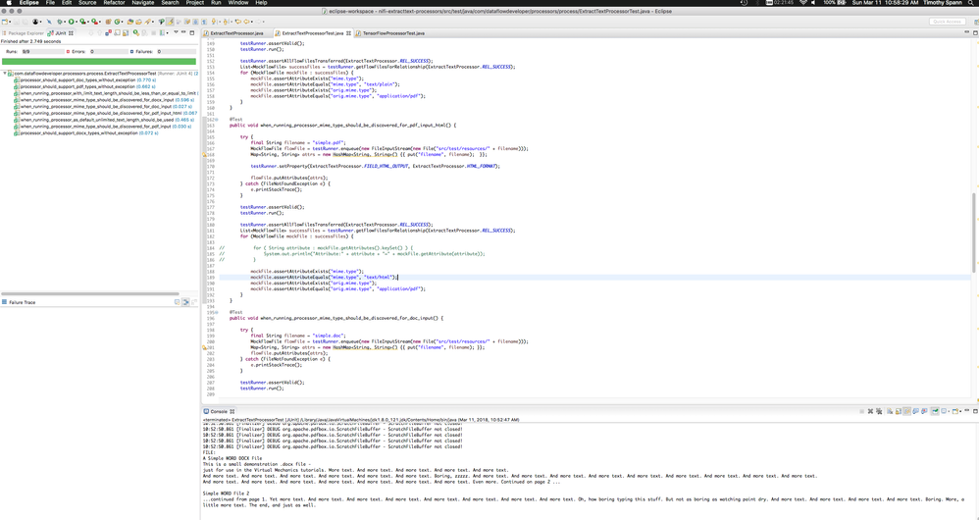
Task: Click the Quick Access search field
Action: (947, 22)
